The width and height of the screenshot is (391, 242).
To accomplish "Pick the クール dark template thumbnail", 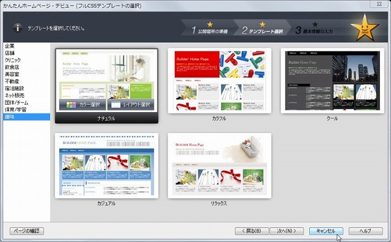I will (x=332, y=81).
